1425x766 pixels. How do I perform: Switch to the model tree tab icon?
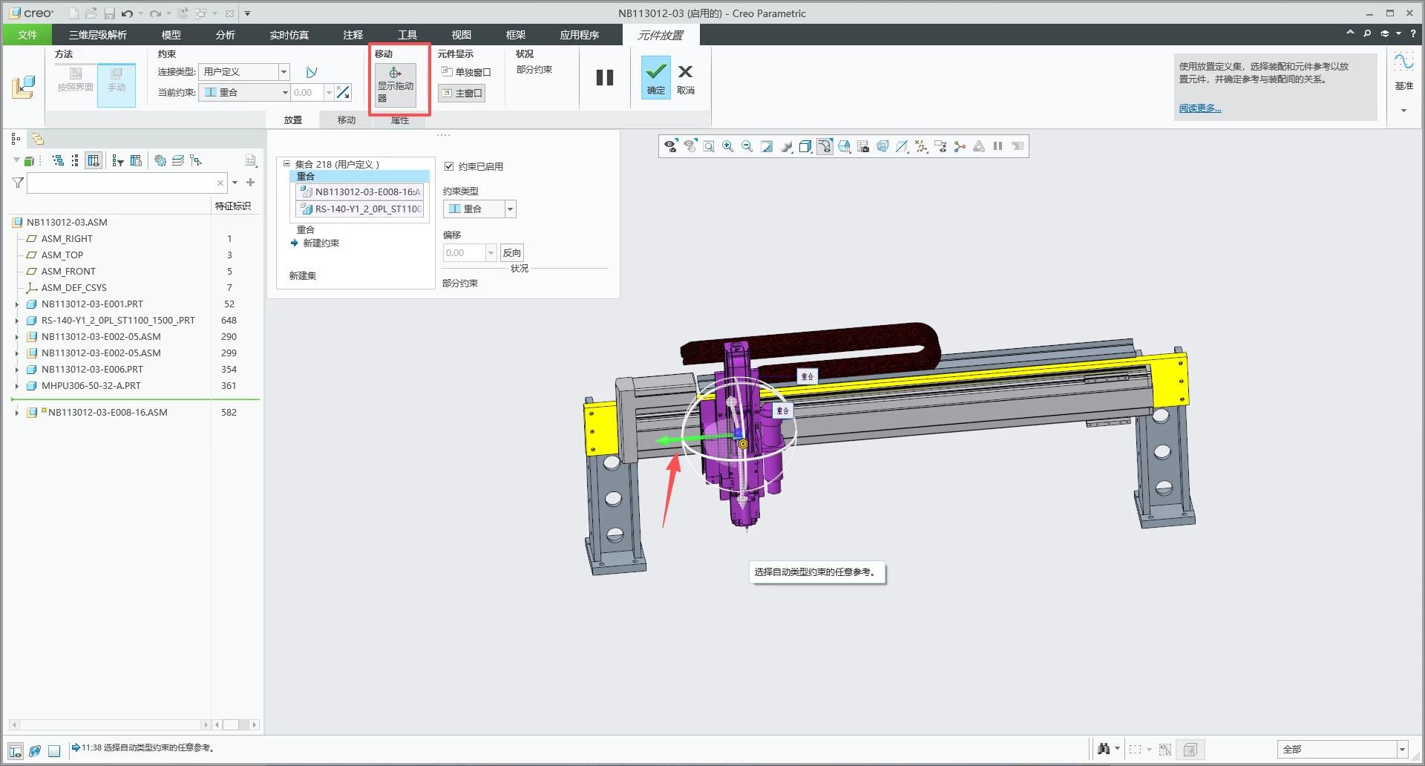click(x=16, y=139)
